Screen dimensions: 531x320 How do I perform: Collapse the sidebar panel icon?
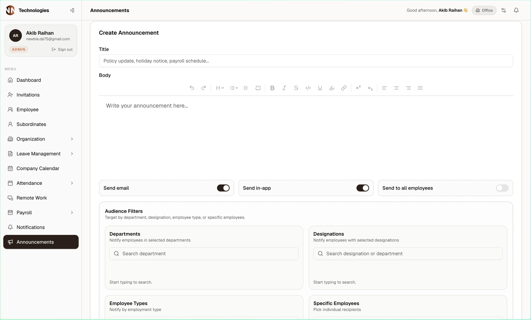72,10
